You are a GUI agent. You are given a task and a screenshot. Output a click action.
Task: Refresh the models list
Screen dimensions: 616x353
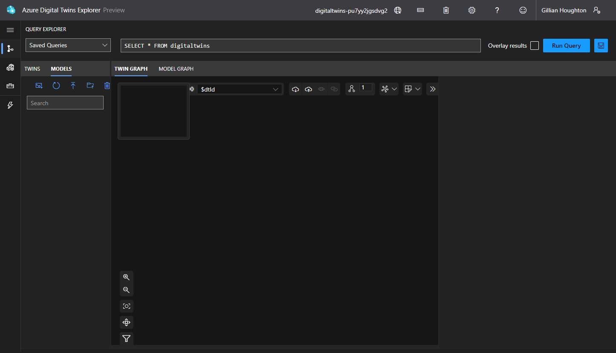[56, 86]
